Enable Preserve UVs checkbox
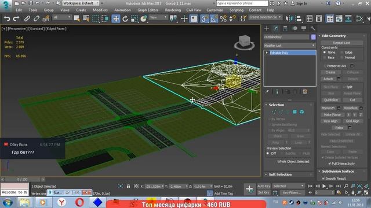 tap(325, 66)
